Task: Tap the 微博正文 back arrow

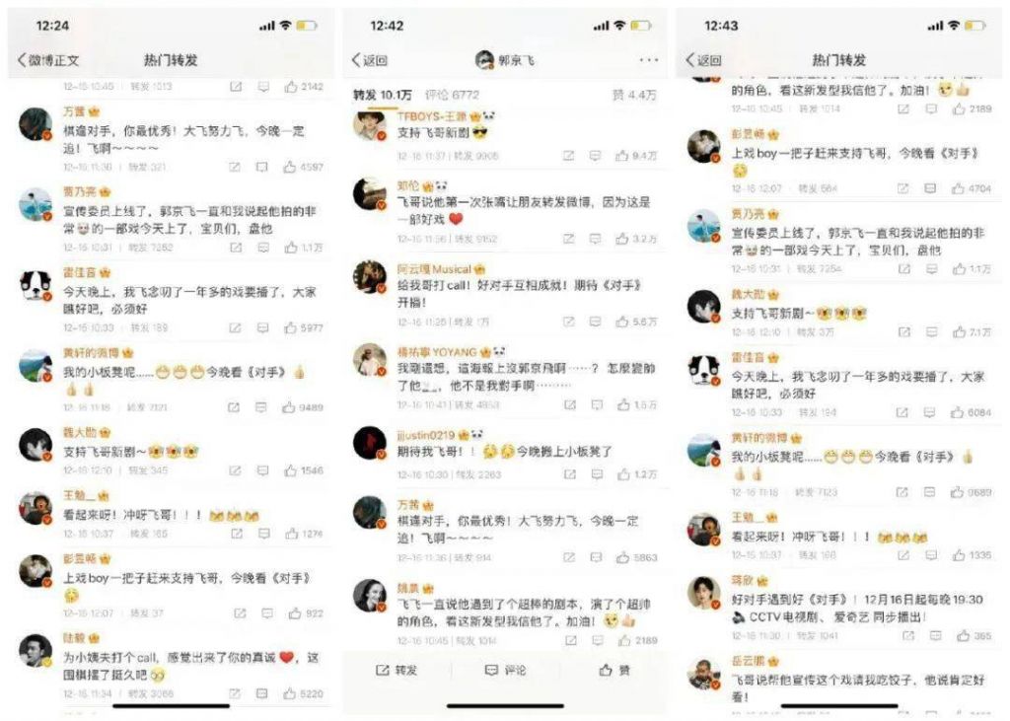Action: 22,60
